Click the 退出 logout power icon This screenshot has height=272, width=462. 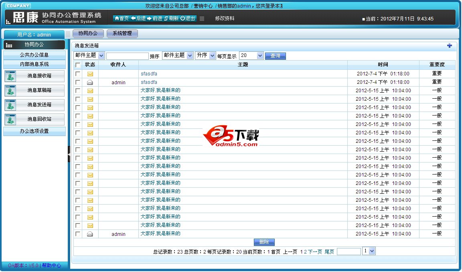pyautogui.click(x=182, y=18)
